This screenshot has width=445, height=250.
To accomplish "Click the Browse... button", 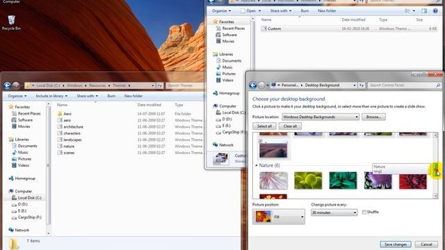I will coord(373,117).
